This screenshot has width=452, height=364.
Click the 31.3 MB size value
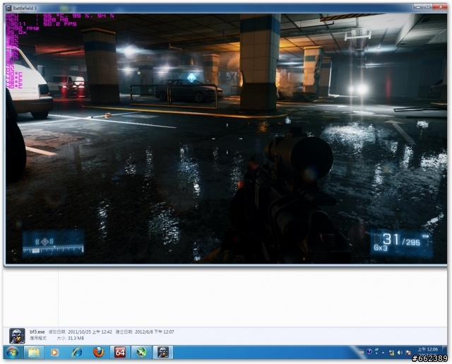(76, 338)
